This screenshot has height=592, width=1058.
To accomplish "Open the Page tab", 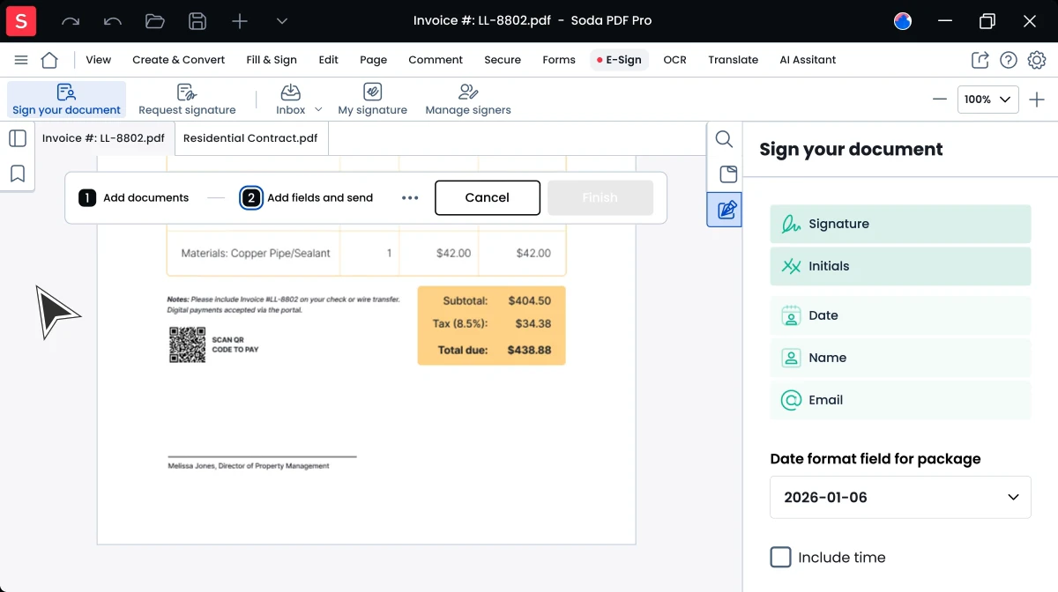I will pyautogui.click(x=374, y=60).
